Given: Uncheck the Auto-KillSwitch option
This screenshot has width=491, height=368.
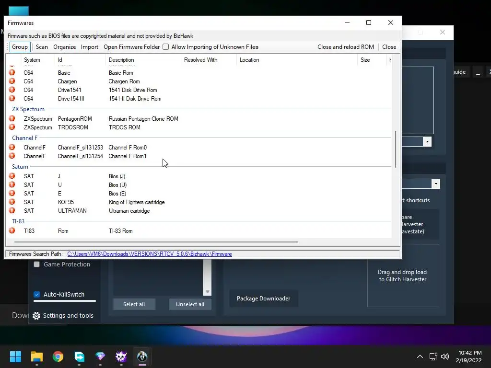Looking at the screenshot, I should (36, 295).
